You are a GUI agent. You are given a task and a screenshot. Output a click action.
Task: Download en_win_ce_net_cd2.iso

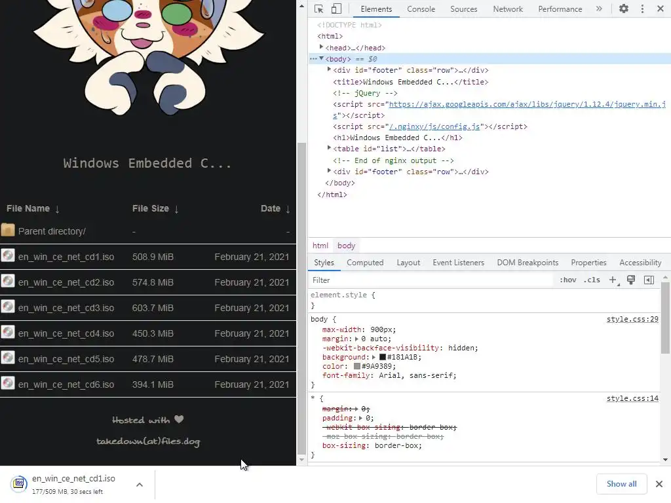[x=66, y=283]
